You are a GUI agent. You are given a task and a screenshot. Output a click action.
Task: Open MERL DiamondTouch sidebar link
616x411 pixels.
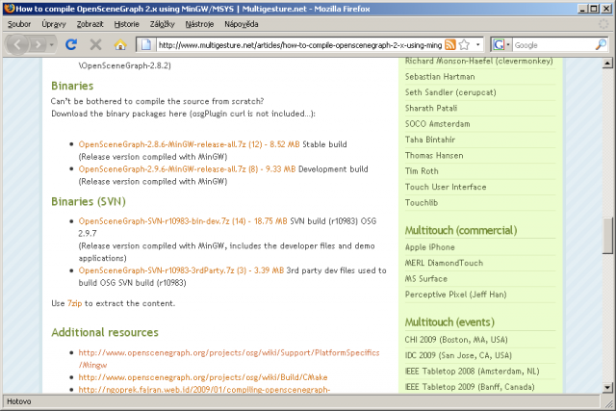click(x=444, y=263)
